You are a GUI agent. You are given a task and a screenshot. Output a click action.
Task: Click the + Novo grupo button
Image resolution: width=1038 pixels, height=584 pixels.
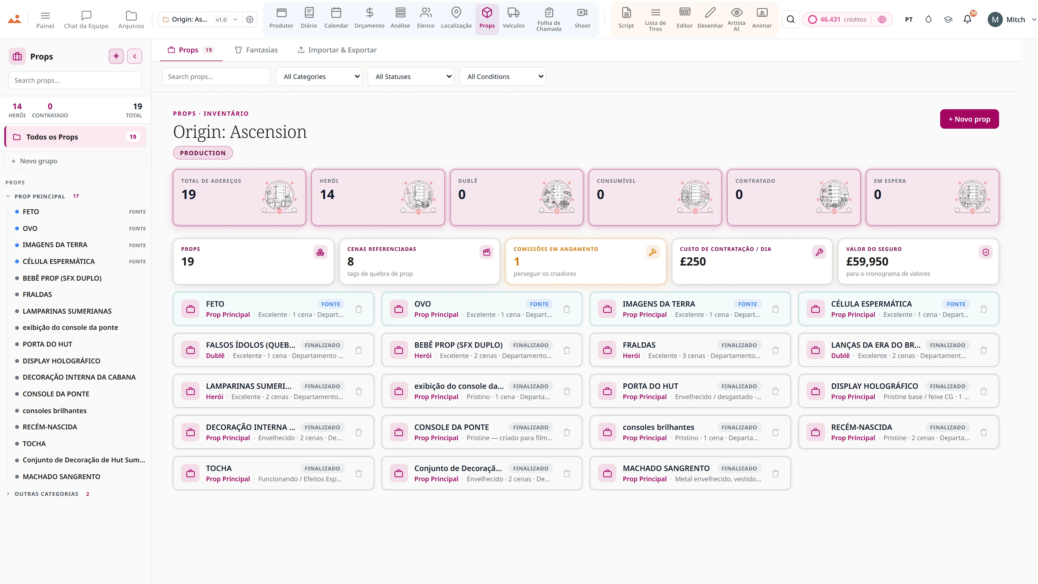75,161
